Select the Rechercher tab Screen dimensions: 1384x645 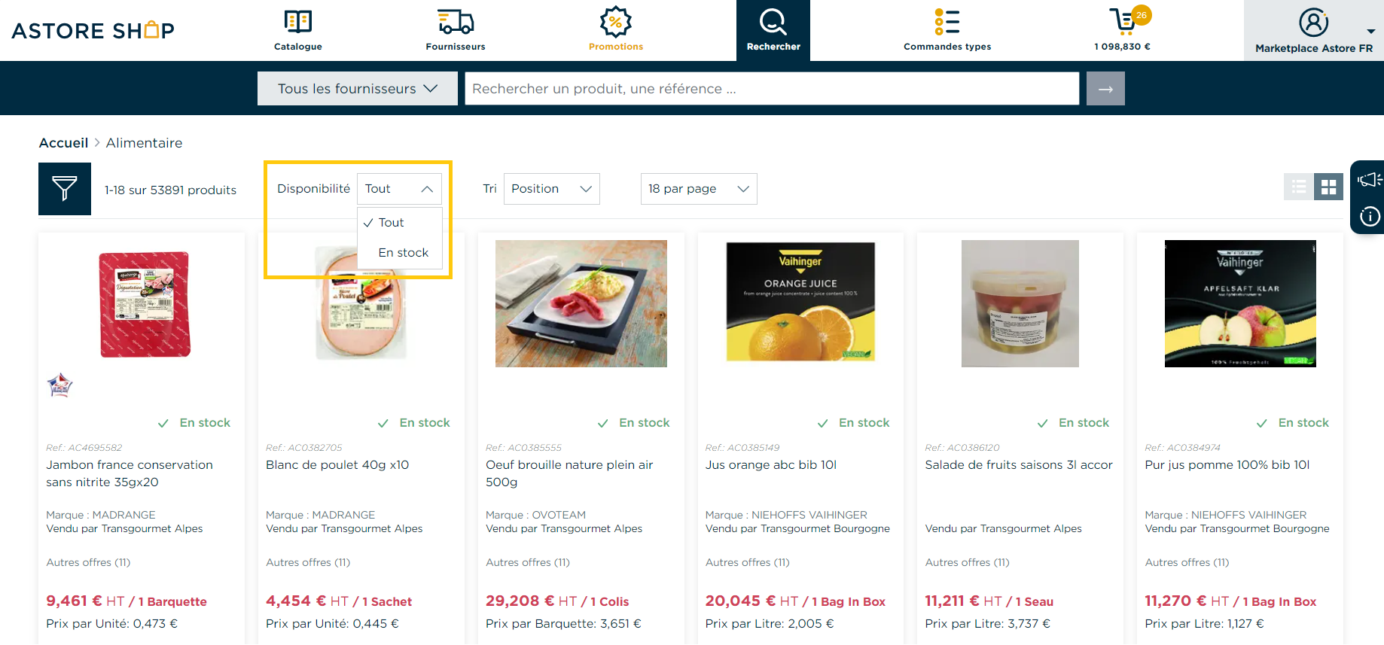[x=773, y=30]
